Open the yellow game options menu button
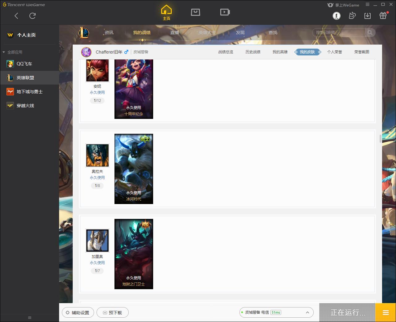 385,313
